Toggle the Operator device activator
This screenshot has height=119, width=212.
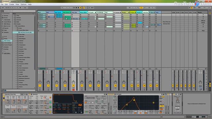(x=30, y=94)
